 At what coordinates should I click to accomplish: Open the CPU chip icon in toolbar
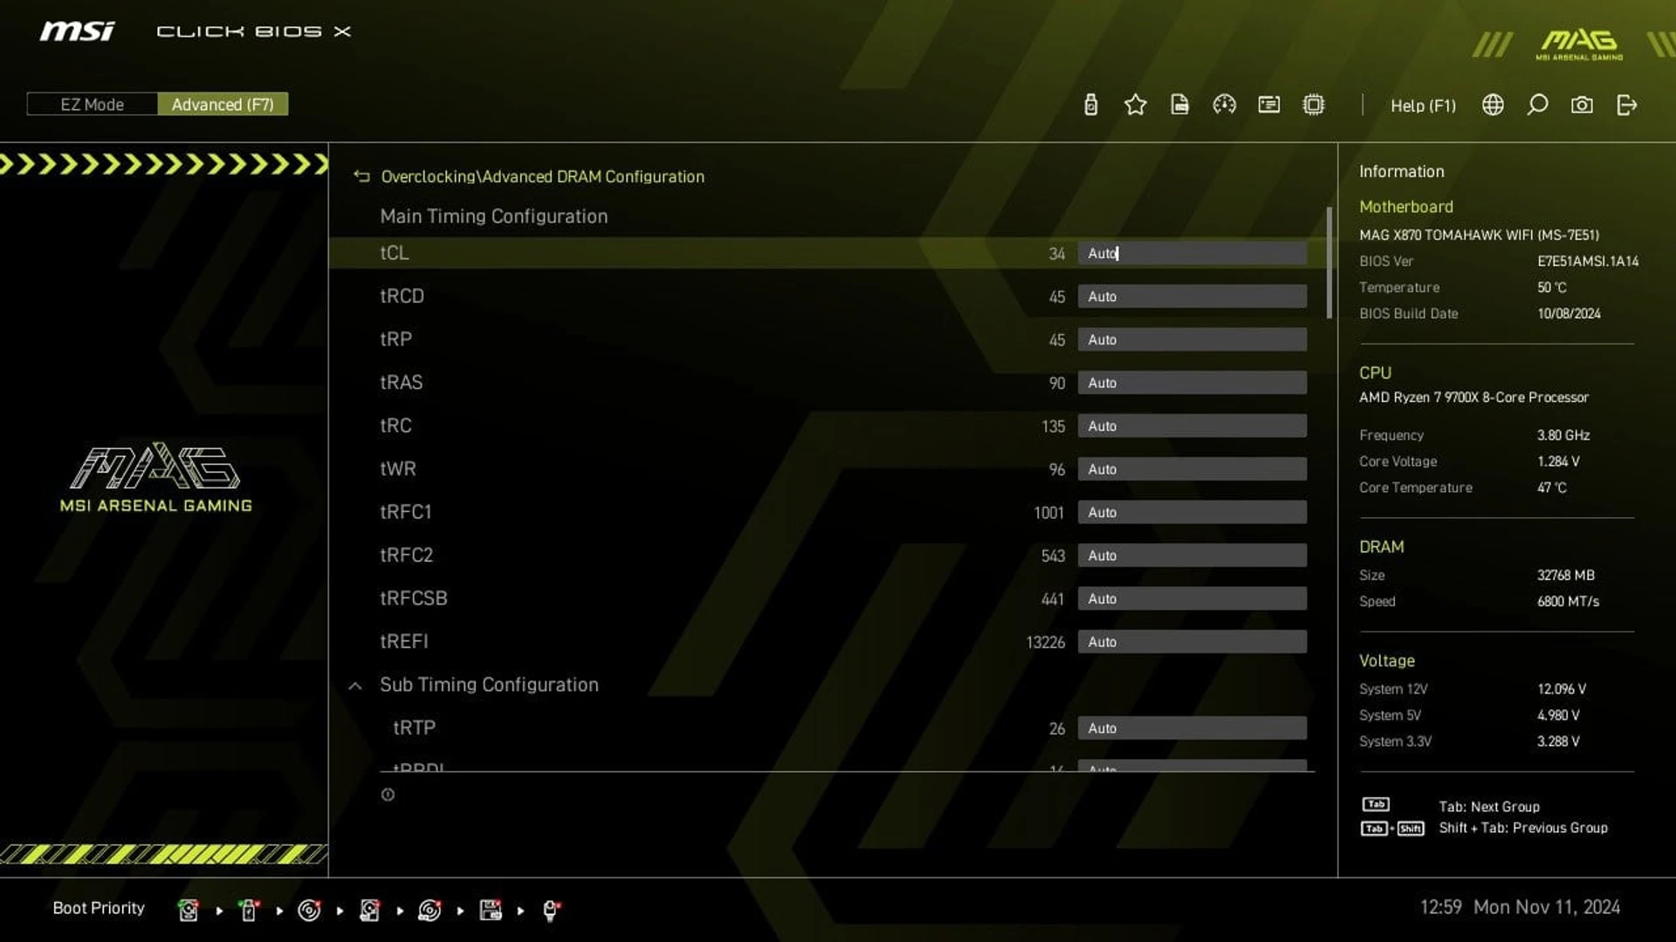tap(1313, 105)
